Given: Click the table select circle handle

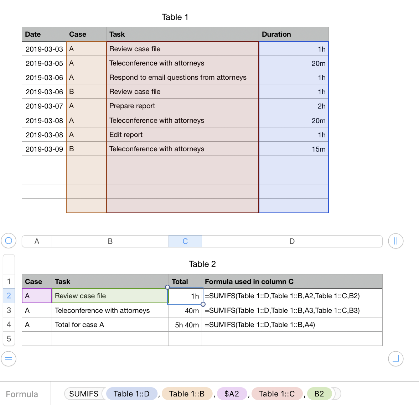Looking at the screenshot, I should pos(9,241).
